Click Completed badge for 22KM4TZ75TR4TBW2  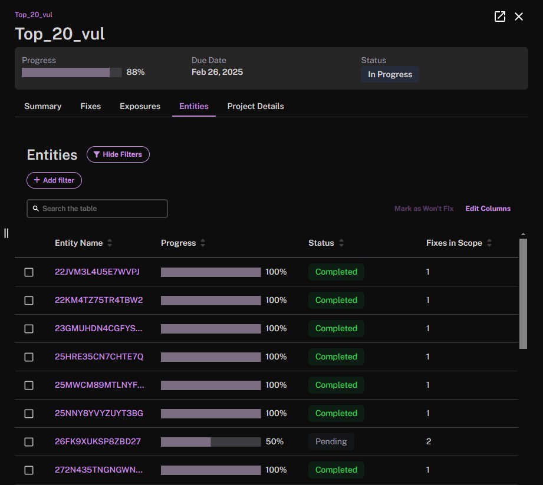click(336, 300)
